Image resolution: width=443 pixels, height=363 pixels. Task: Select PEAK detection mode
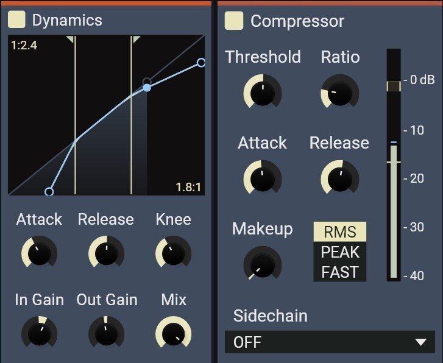pos(340,252)
